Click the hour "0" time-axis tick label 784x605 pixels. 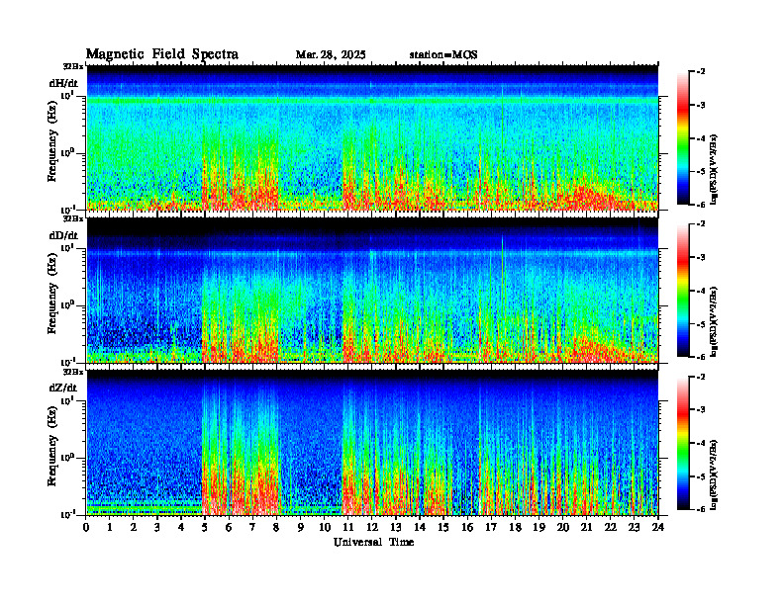(86, 528)
